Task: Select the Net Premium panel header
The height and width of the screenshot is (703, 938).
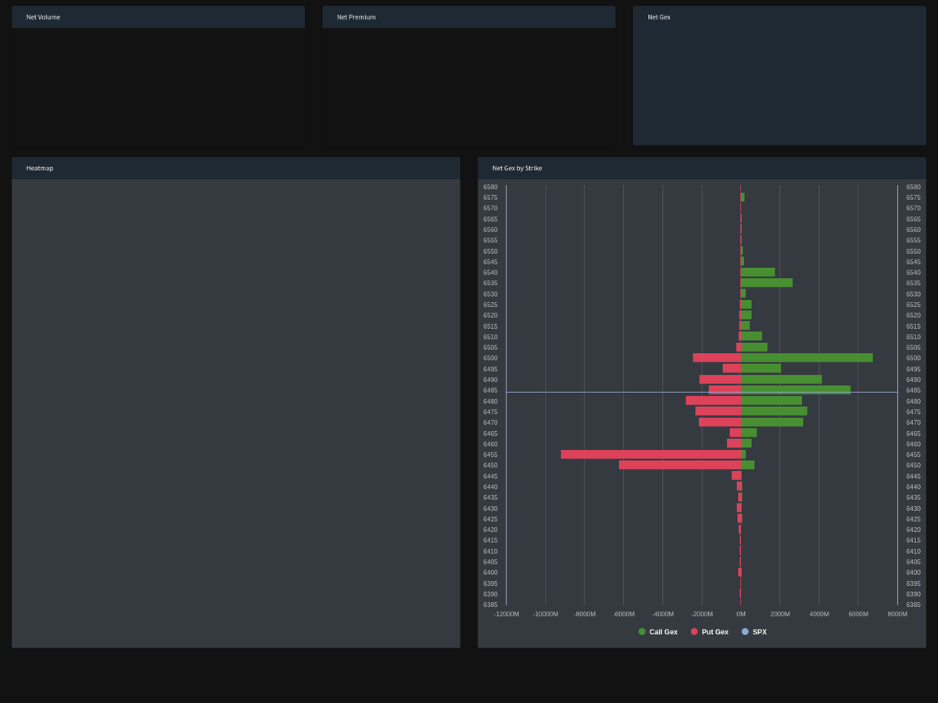Action: (x=469, y=17)
